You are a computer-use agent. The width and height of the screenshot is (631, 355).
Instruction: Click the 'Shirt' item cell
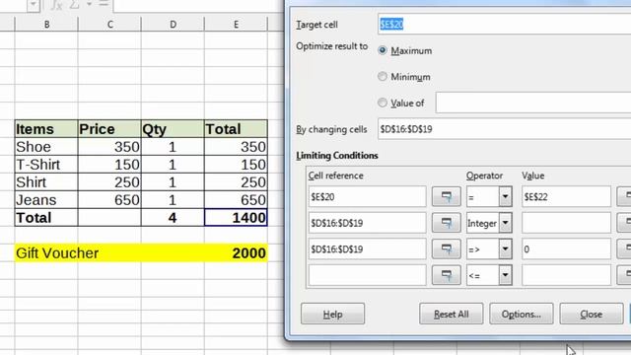[x=46, y=182]
